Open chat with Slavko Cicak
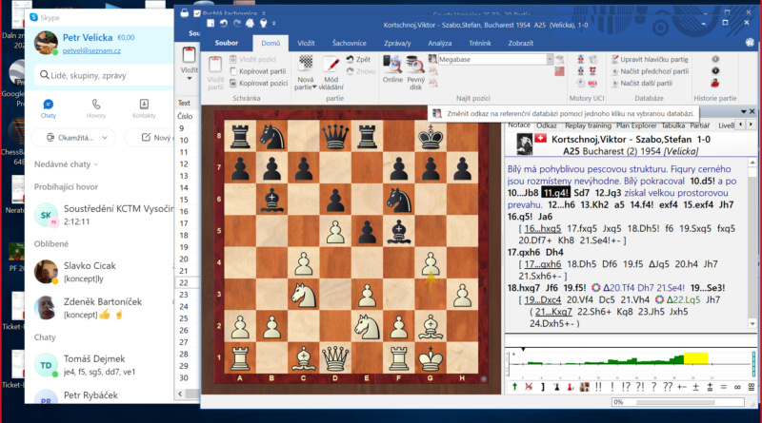This screenshot has width=762, height=423. pos(90,272)
